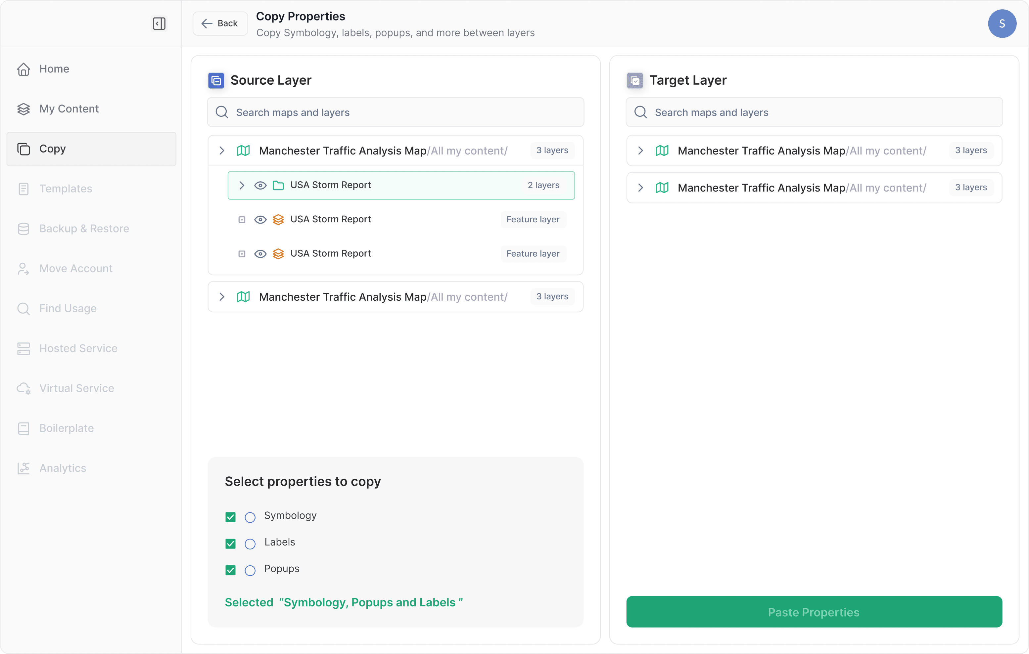Uncheck the Labels checkbox
Image resolution: width=1029 pixels, height=654 pixels.
pyautogui.click(x=230, y=544)
